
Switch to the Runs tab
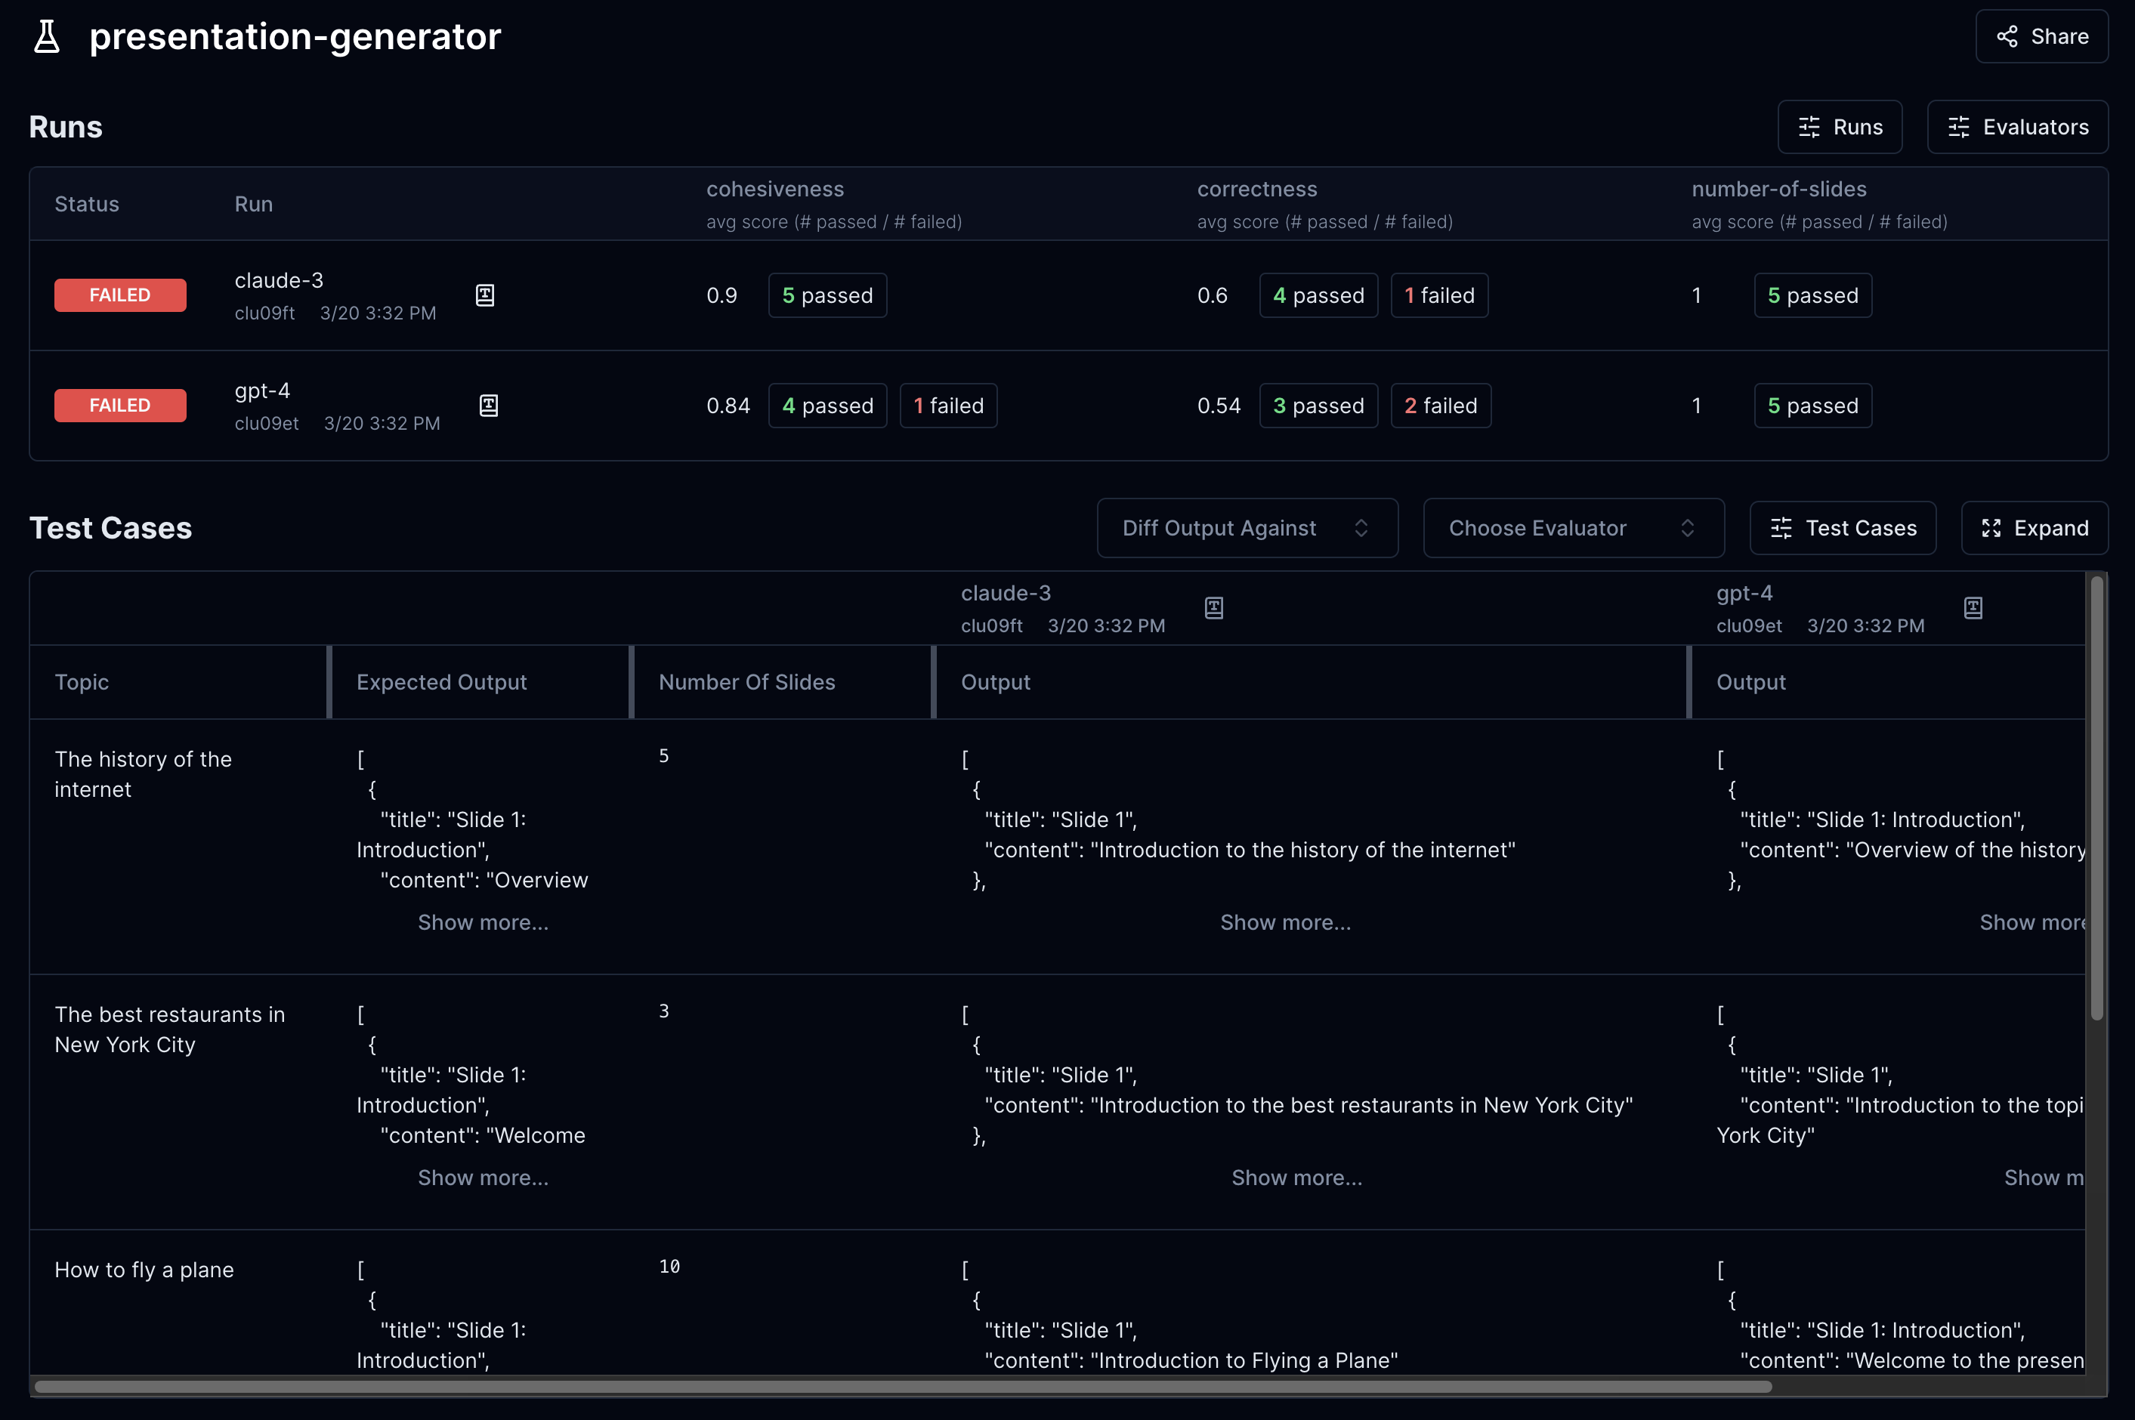click(1839, 125)
